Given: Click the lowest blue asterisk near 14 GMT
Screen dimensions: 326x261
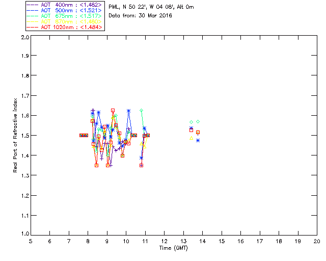Looking at the screenshot, I should pos(198,141).
